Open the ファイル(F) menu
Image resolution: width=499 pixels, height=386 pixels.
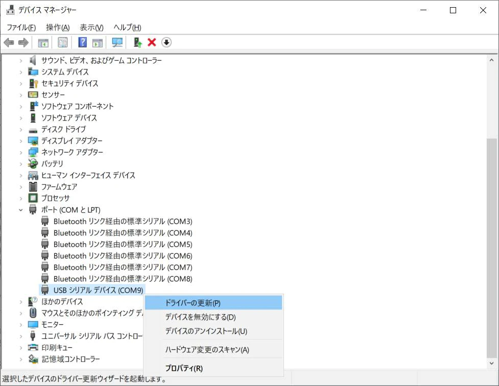[x=21, y=28]
